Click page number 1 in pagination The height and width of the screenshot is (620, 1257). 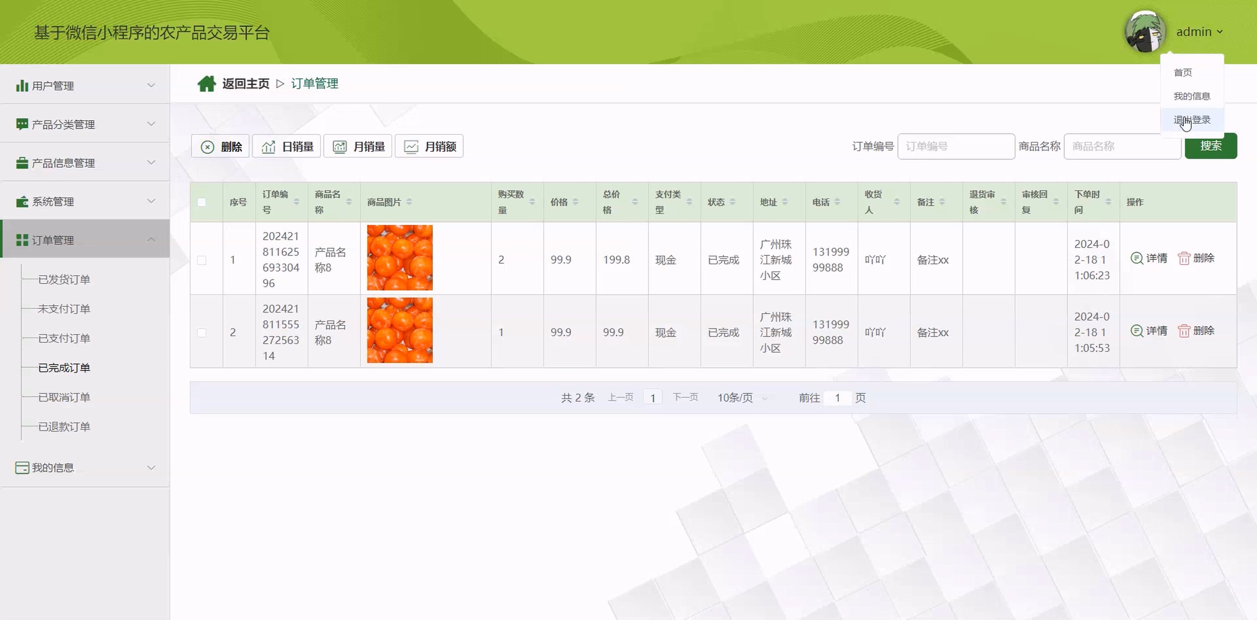tap(653, 398)
